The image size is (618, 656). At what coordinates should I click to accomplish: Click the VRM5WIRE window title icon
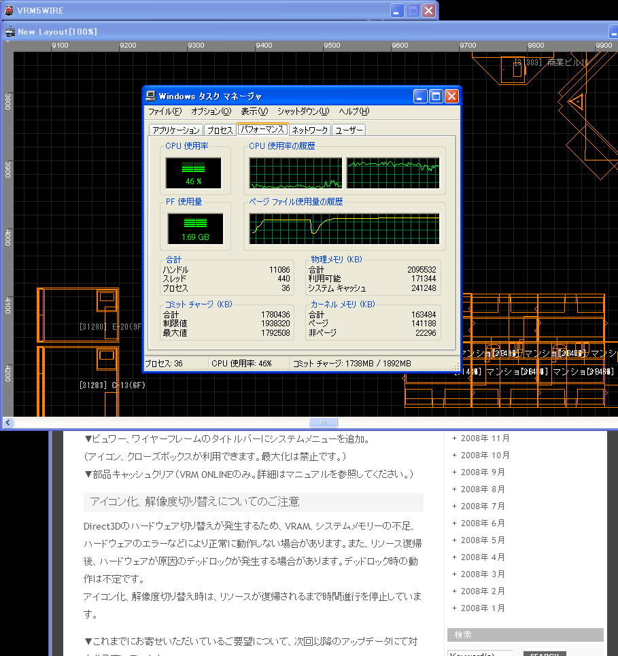coord(9,10)
